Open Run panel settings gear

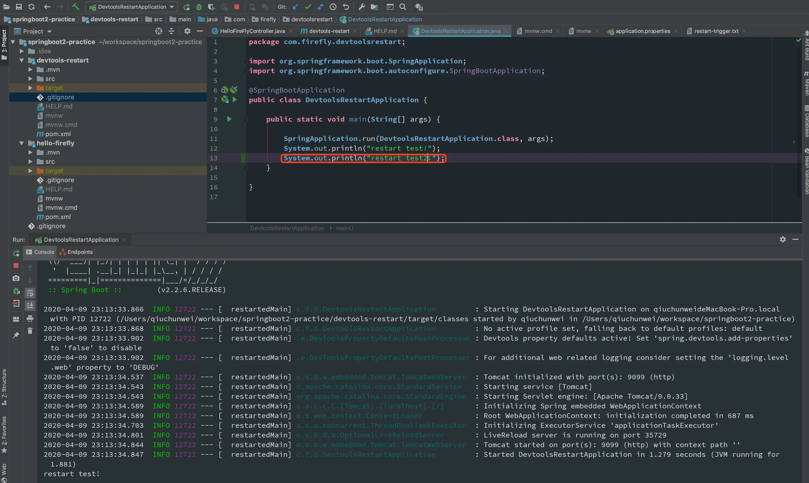point(783,239)
